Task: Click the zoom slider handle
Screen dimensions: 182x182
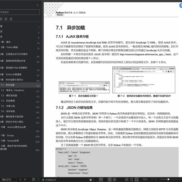Action: [x=168, y=179]
